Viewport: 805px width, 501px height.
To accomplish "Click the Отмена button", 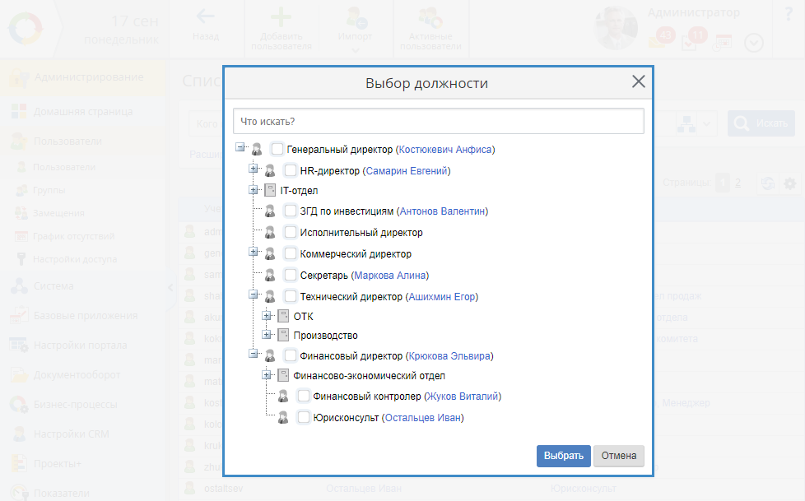I will (618, 457).
